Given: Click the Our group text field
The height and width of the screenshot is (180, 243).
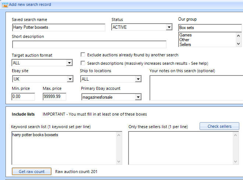Looking at the screenshot, I should click(210, 28).
